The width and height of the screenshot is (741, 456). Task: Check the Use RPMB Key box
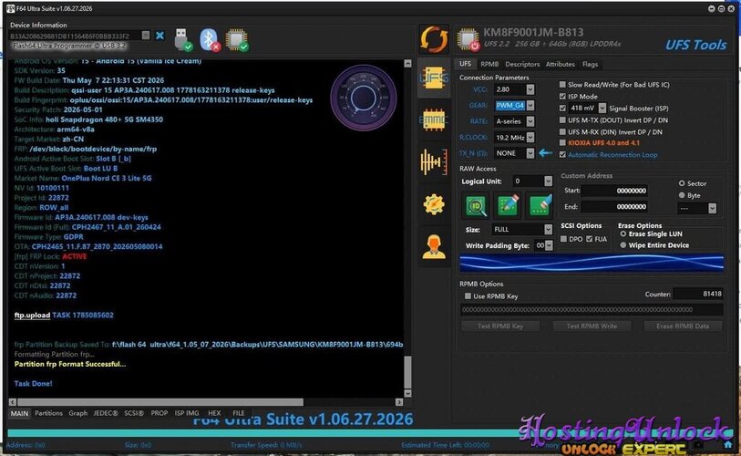(x=468, y=296)
